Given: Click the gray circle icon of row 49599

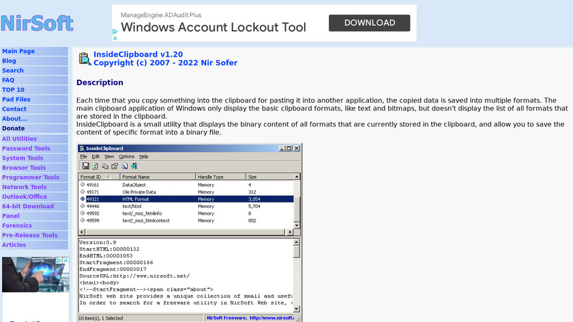Looking at the screenshot, I should tap(83, 220).
